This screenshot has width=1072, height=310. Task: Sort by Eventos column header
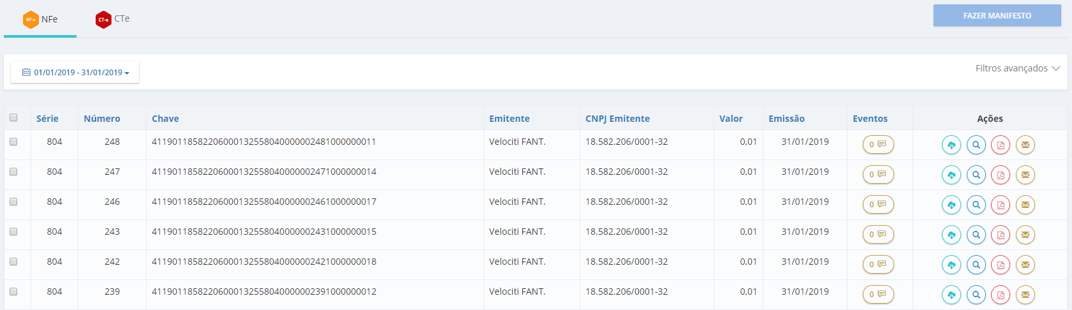(870, 119)
